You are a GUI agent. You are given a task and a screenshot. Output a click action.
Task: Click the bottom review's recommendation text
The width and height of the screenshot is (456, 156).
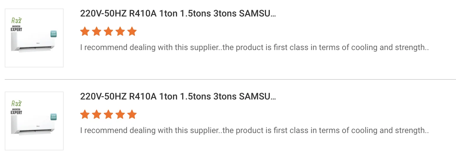(x=254, y=130)
